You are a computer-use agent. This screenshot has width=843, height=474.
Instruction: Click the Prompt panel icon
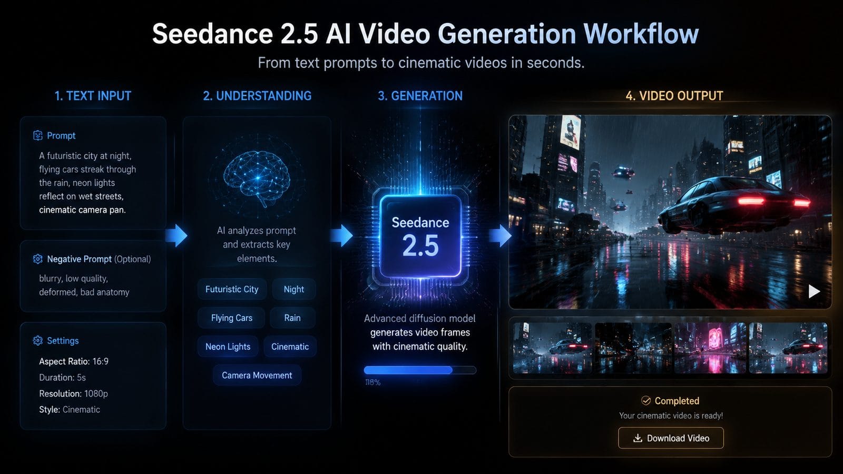[x=37, y=135]
